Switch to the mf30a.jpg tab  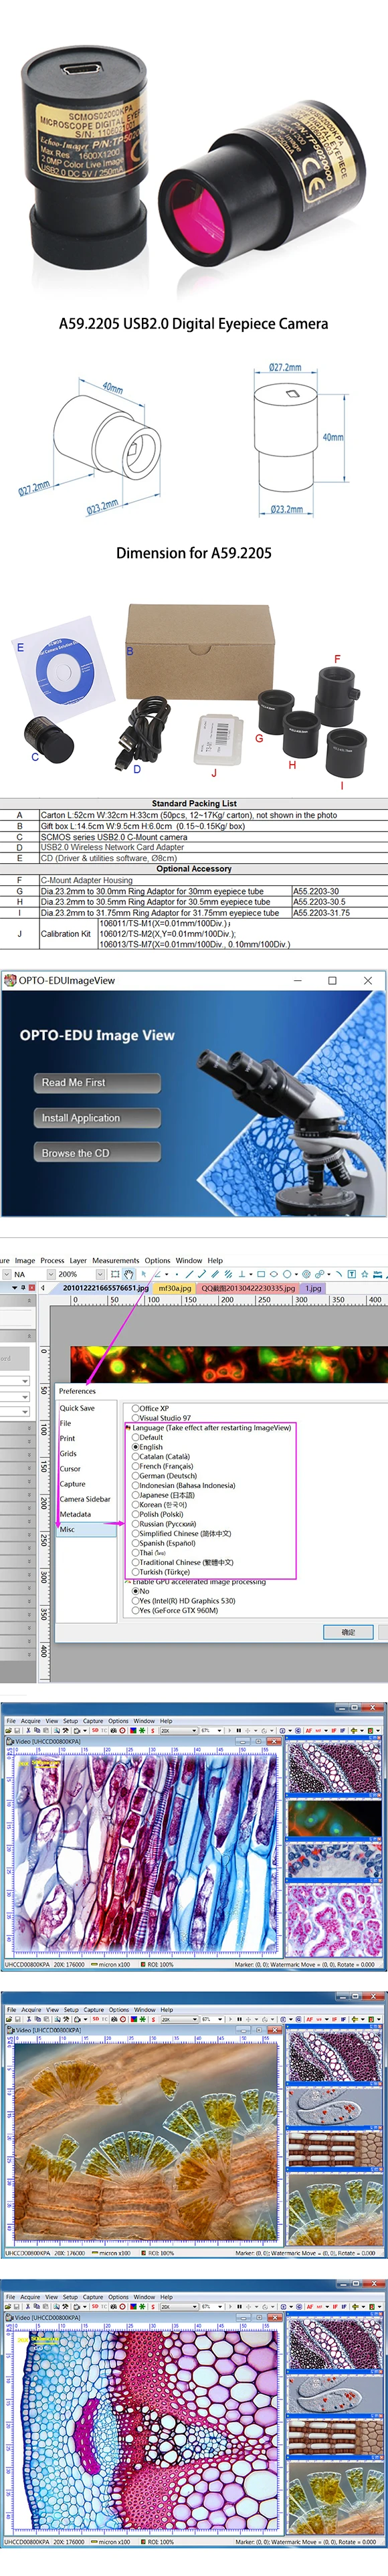(175, 1288)
